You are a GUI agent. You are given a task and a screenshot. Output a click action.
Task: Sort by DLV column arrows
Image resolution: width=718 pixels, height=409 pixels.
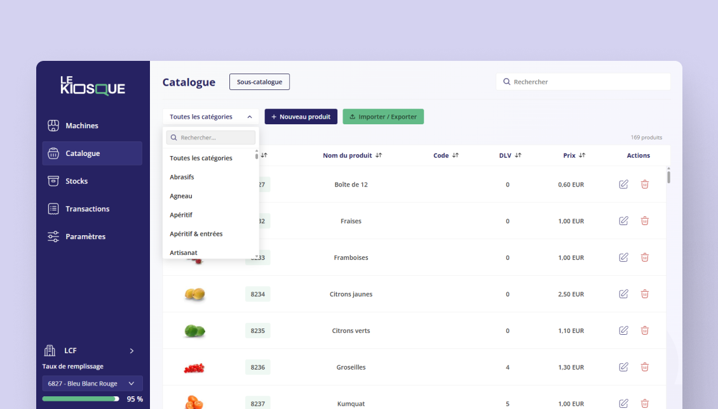(x=518, y=155)
